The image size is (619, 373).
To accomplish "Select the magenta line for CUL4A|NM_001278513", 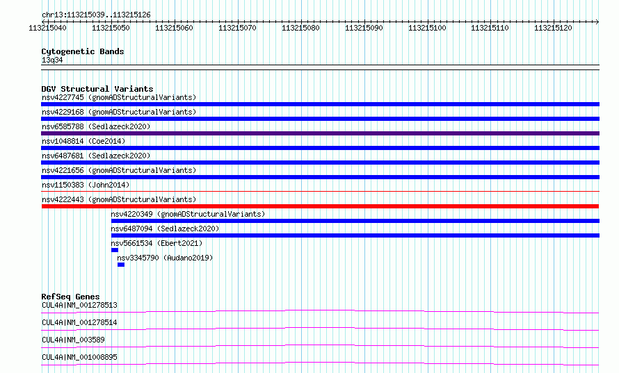I will pos(320,311).
